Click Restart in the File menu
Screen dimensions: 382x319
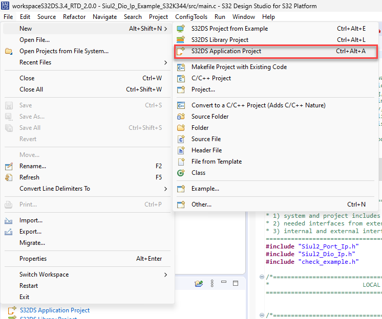point(29,286)
